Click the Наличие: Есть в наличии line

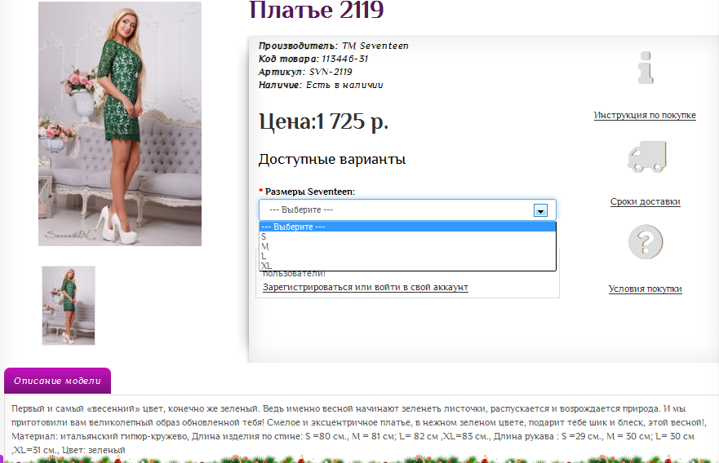click(321, 85)
